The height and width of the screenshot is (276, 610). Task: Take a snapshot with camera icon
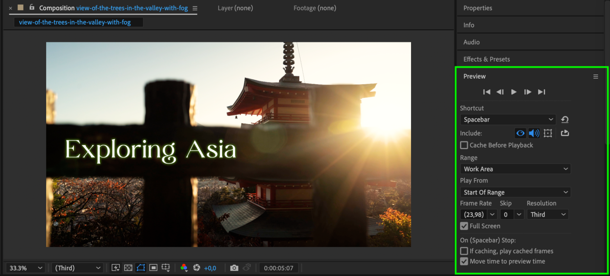click(234, 268)
